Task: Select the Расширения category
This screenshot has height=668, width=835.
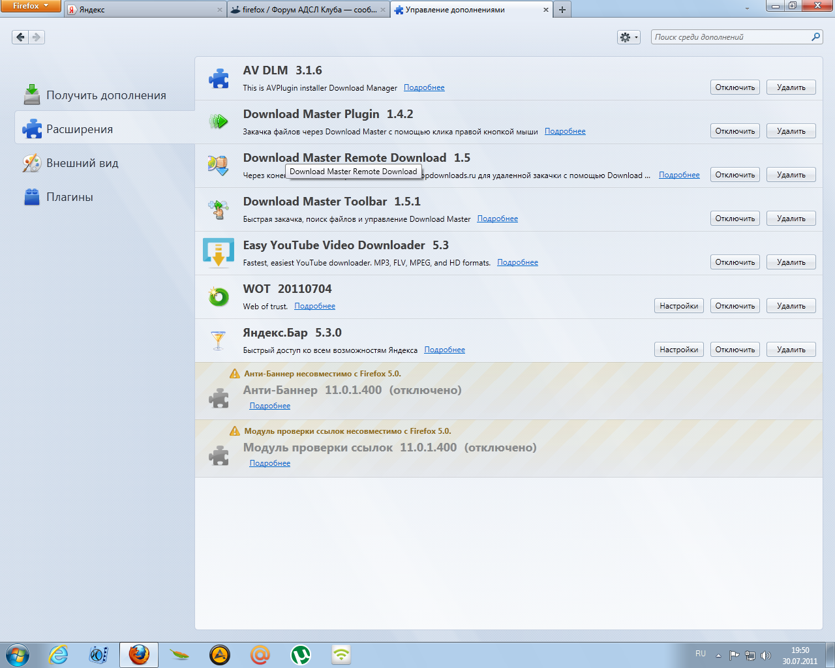Action: [x=104, y=129]
